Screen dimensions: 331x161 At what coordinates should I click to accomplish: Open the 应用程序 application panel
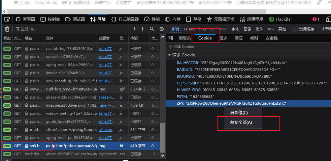coord(252,19)
